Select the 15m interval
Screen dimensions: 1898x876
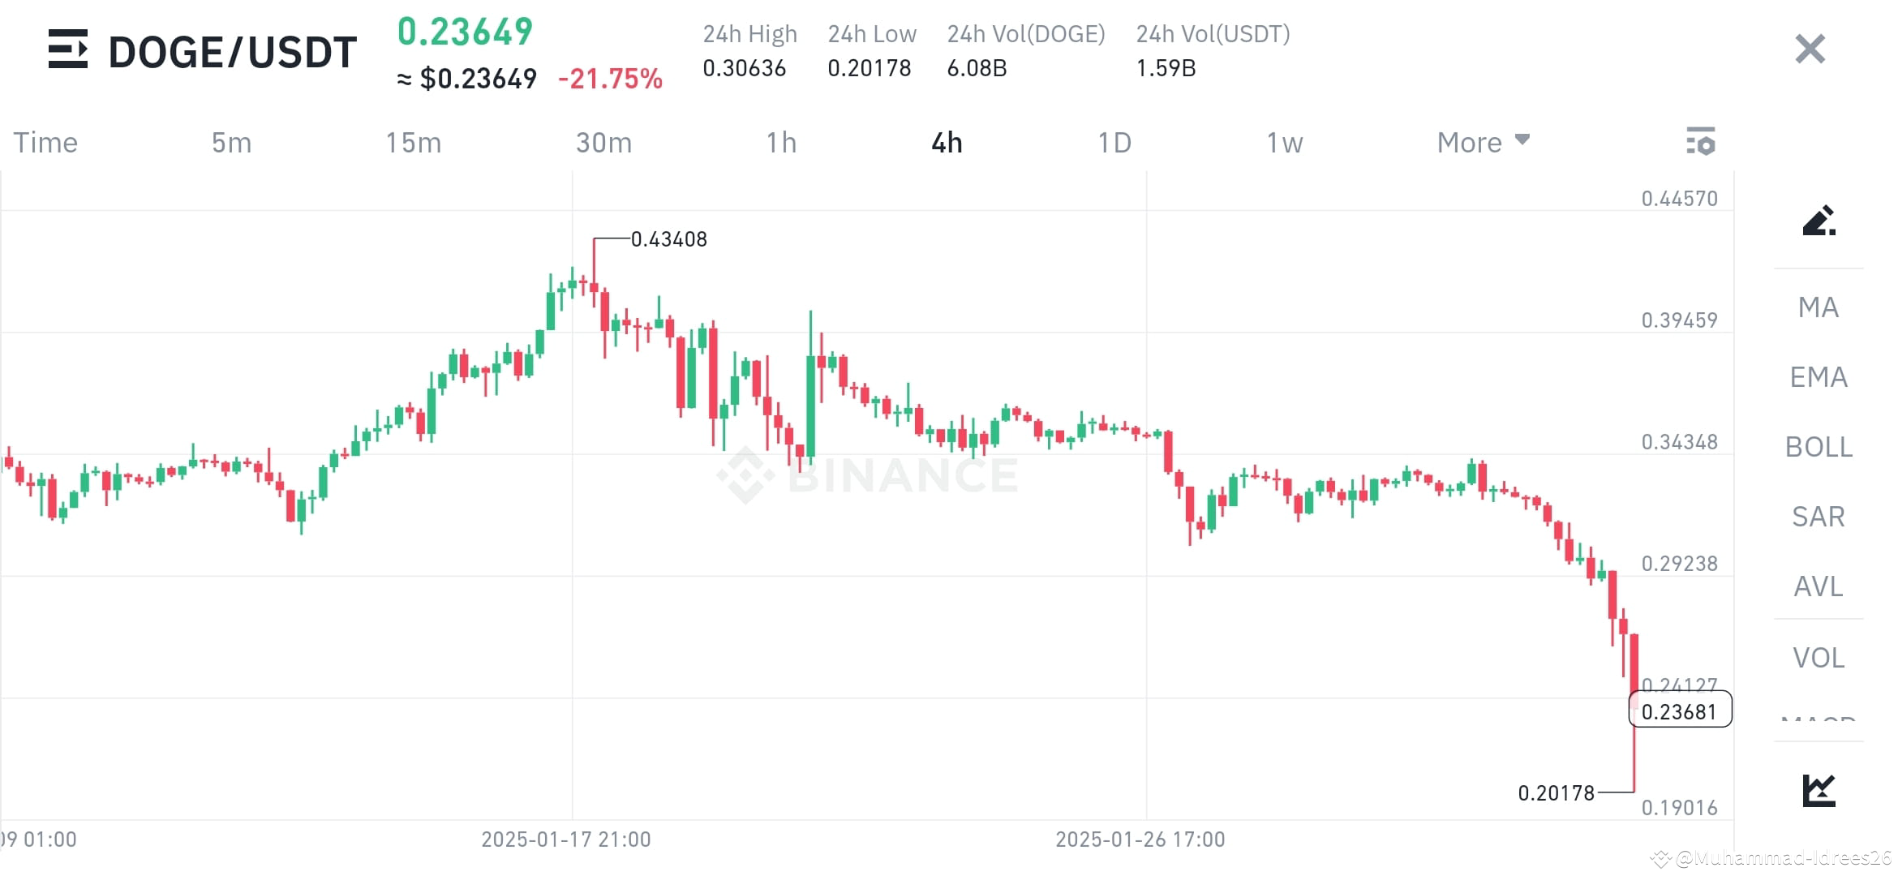coord(414,142)
